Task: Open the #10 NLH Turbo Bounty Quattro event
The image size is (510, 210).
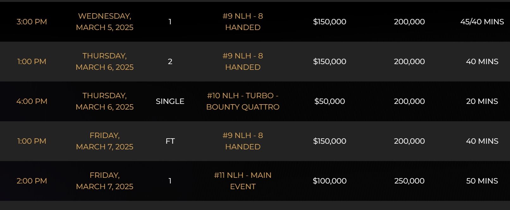Action: (x=243, y=101)
